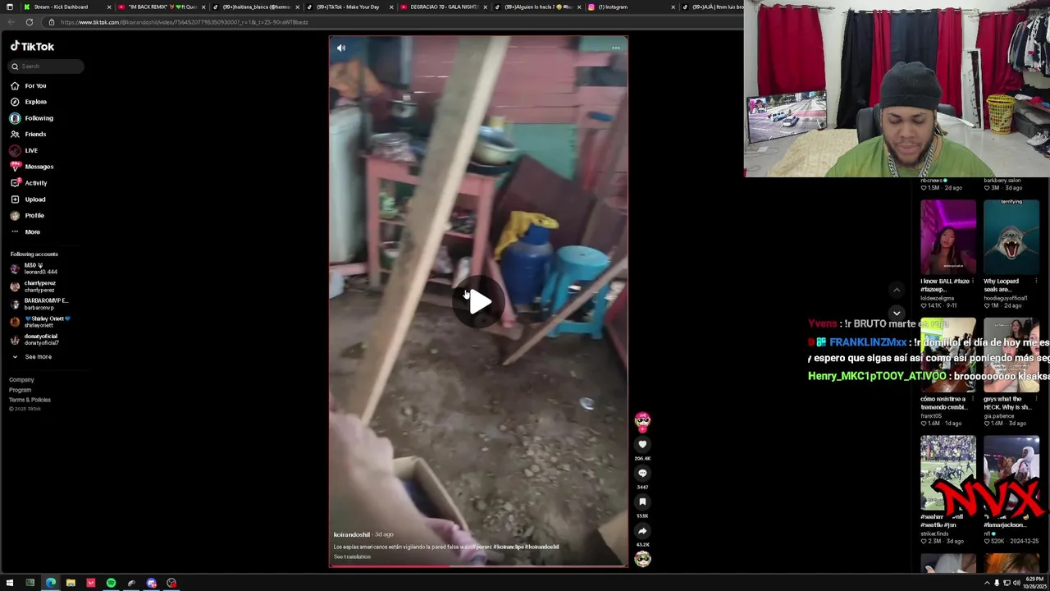Open the taskbar clock and date
The height and width of the screenshot is (591, 1050).
pos(1035,583)
